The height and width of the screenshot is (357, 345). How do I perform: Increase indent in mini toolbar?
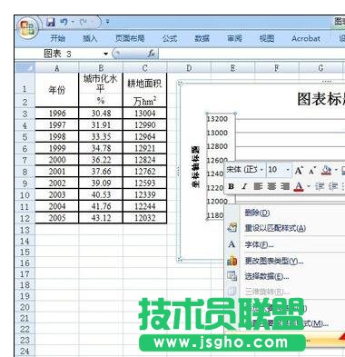coord(333,186)
